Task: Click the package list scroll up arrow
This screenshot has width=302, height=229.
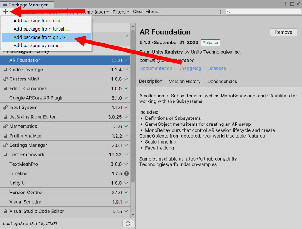Action: (133, 26)
